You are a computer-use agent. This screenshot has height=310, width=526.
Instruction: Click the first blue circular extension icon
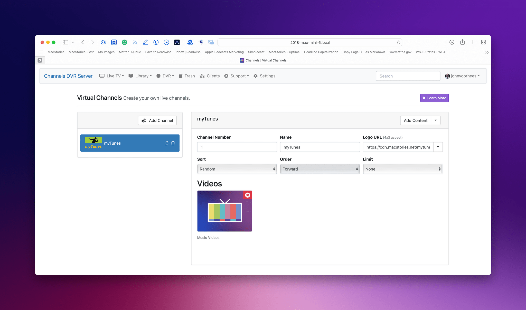[104, 42]
